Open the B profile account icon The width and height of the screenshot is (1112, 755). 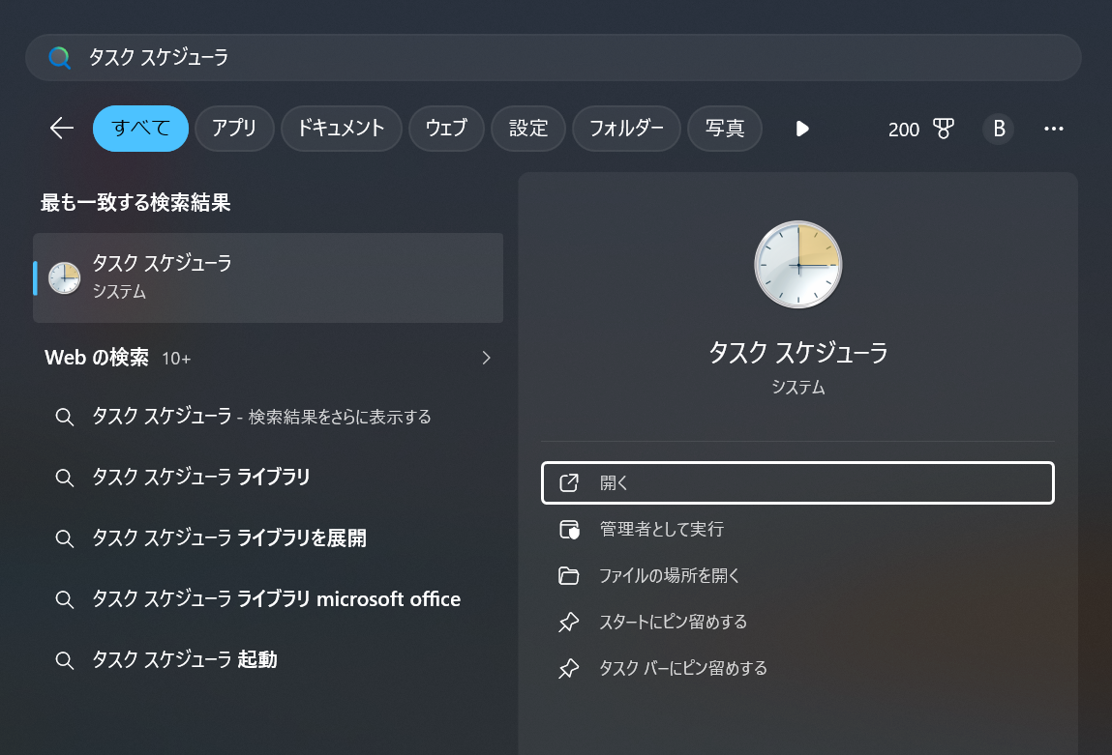(999, 129)
